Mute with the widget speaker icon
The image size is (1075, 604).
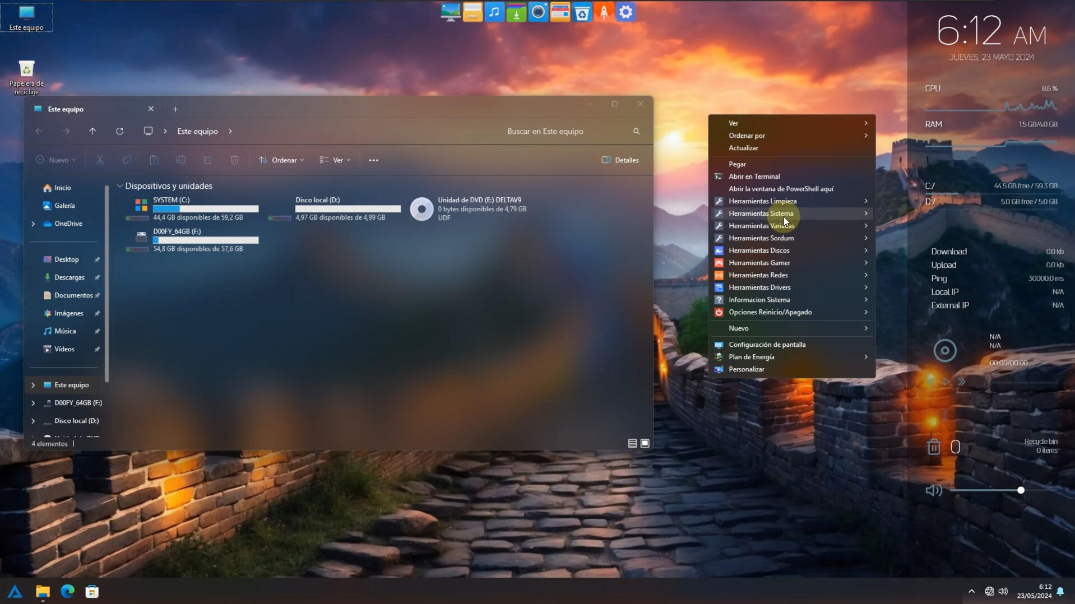click(933, 490)
